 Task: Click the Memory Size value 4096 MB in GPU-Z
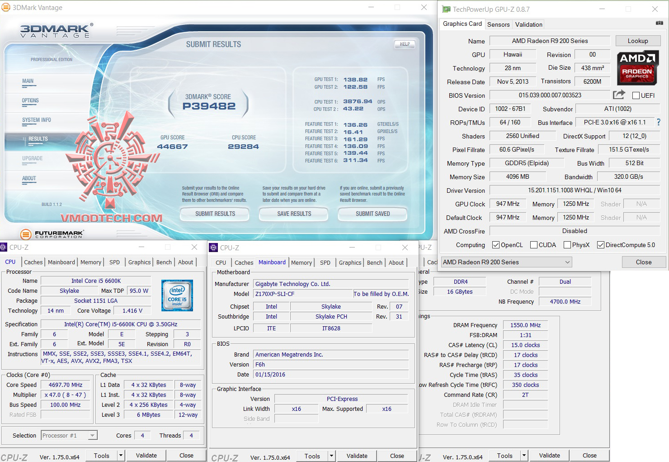pyautogui.click(x=518, y=177)
